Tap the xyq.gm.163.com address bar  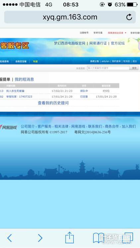(x=70, y=17)
